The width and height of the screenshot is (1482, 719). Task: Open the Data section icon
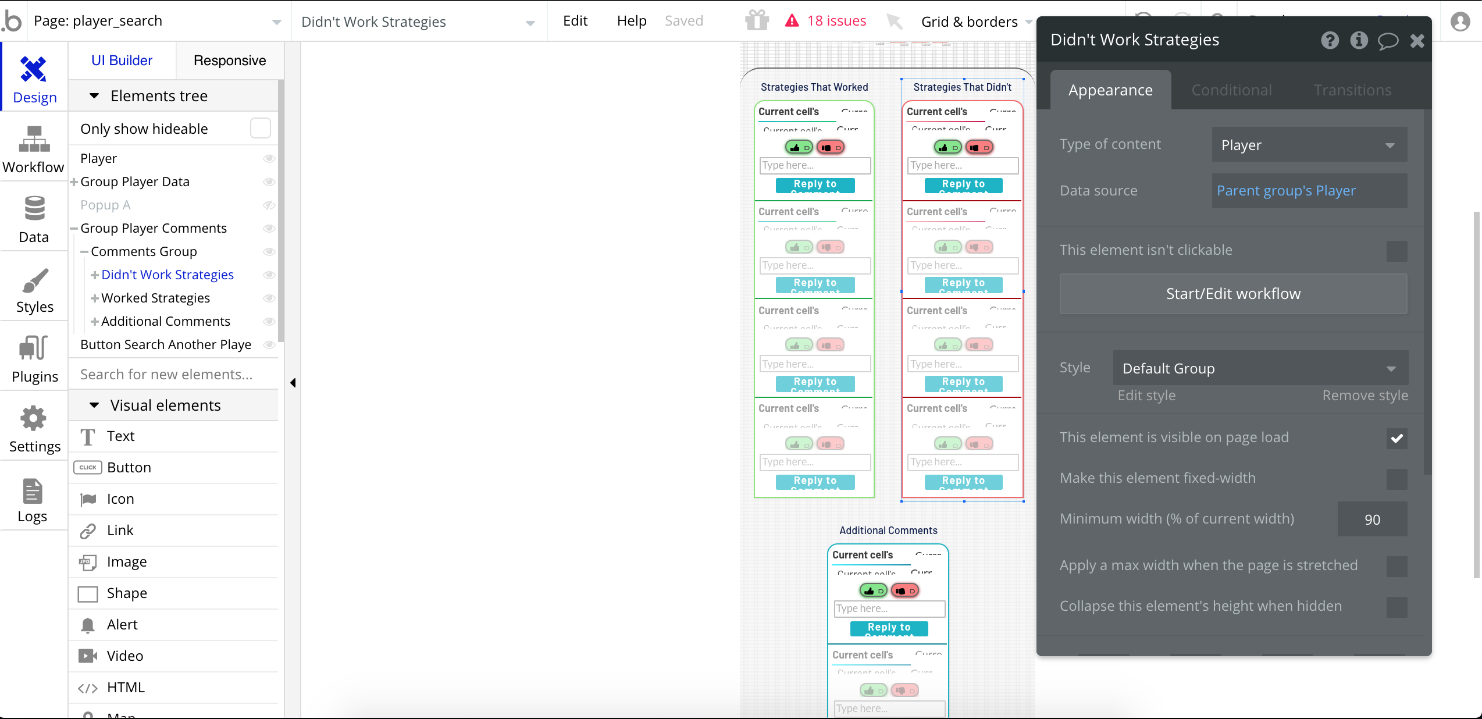click(34, 209)
